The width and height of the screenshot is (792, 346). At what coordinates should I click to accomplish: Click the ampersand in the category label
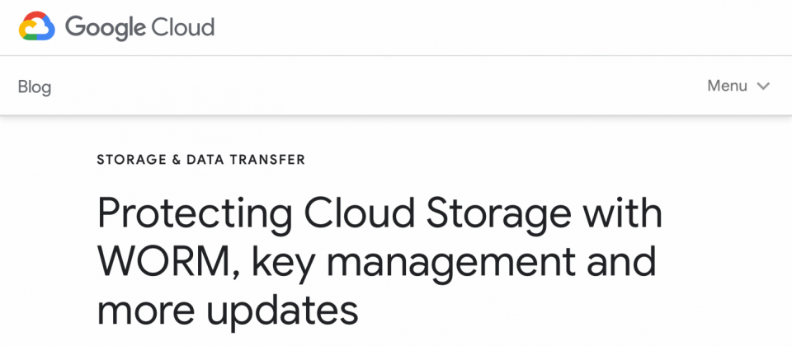point(177,160)
